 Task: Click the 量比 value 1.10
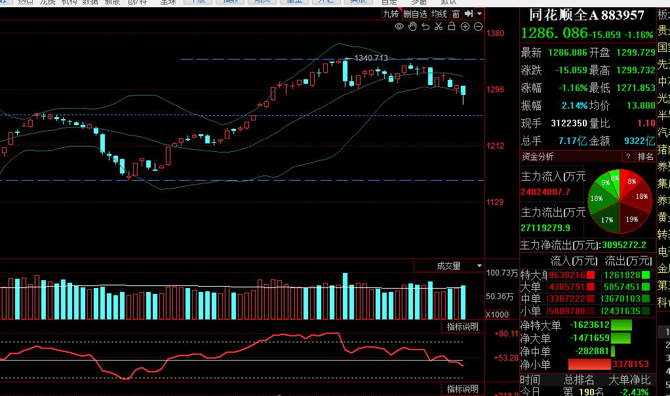[646, 123]
